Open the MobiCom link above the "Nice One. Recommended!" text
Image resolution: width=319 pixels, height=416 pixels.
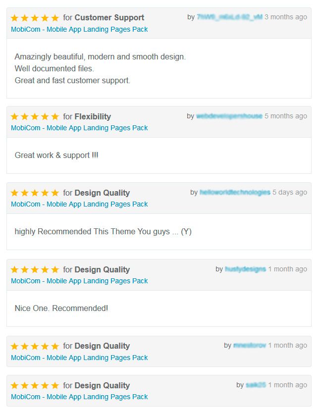pyautogui.click(x=79, y=281)
